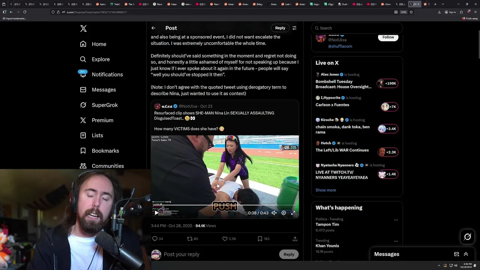Click the search field on X
Viewport: 480px width, 270px height.
tap(357, 28)
